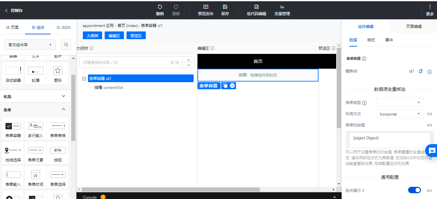
Task: Click the 保存 save icon
Action: click(x=225, y=7)
